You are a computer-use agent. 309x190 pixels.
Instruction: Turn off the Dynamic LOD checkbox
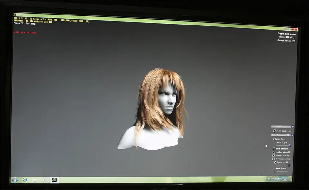[275, 162]
